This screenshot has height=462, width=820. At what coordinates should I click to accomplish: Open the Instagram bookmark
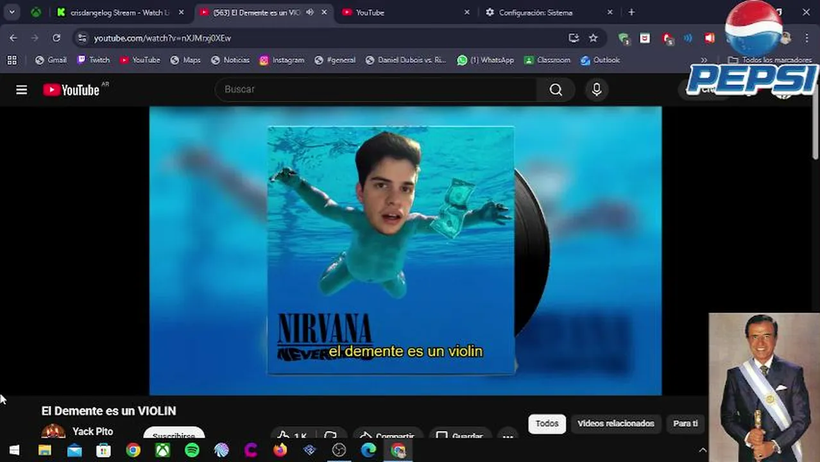[x=282, y=60]
